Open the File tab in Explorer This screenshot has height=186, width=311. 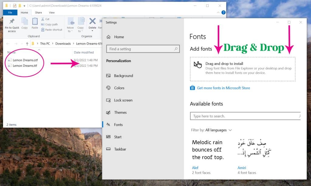pos(10,12)
